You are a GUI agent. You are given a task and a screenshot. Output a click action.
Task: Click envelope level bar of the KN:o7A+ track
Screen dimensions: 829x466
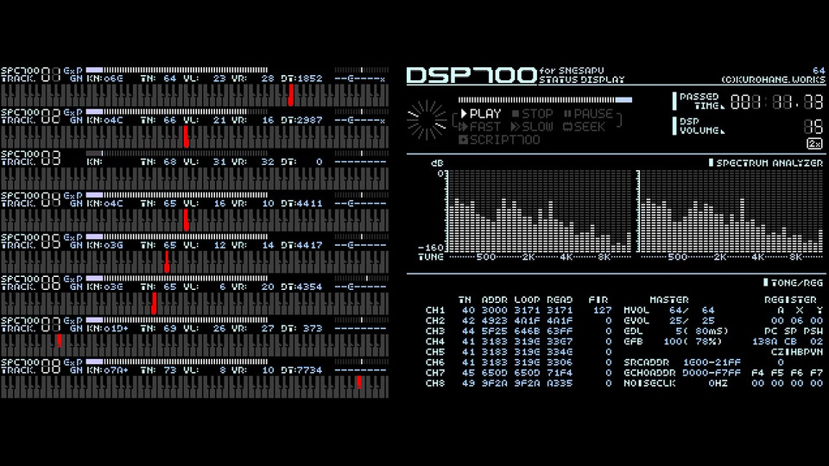pyautogui.click(x=176, y=362)
